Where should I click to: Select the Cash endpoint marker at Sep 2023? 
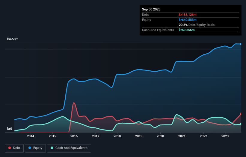pyautogui.click(x=241, y=124)
